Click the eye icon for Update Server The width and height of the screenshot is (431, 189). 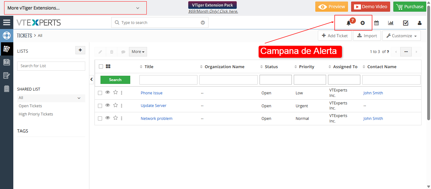107,105
